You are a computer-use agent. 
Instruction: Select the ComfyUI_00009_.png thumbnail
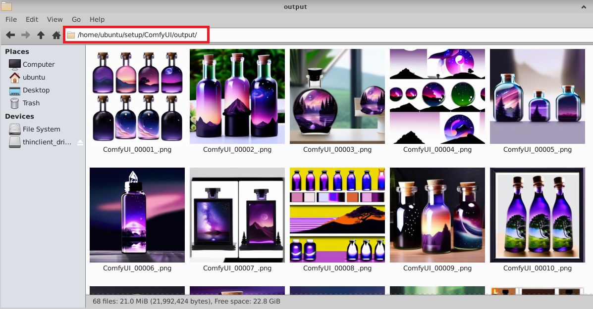click(x=437, y=215)
